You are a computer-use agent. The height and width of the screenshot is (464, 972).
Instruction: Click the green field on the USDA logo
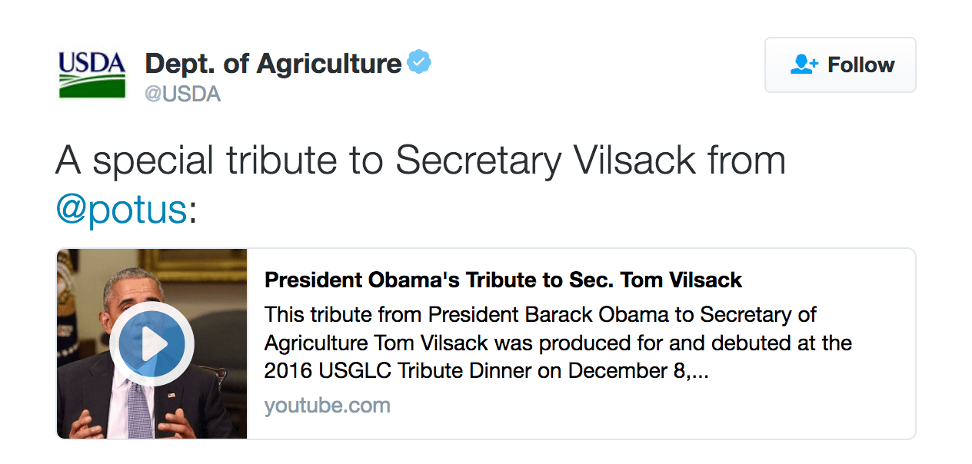[x=92, y=88]
